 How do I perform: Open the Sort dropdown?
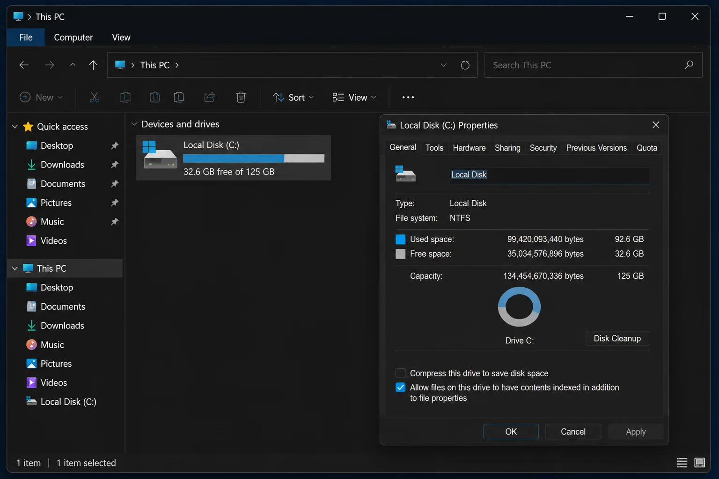[x=293, y=97]
